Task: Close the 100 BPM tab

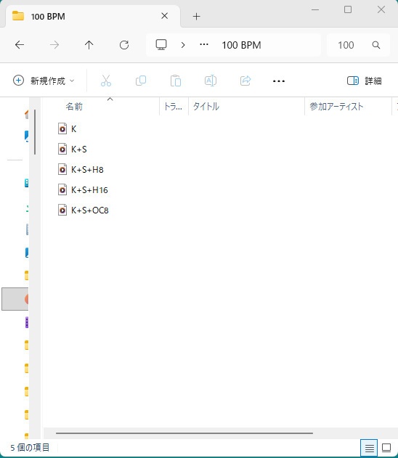Action: click(165, 16)
